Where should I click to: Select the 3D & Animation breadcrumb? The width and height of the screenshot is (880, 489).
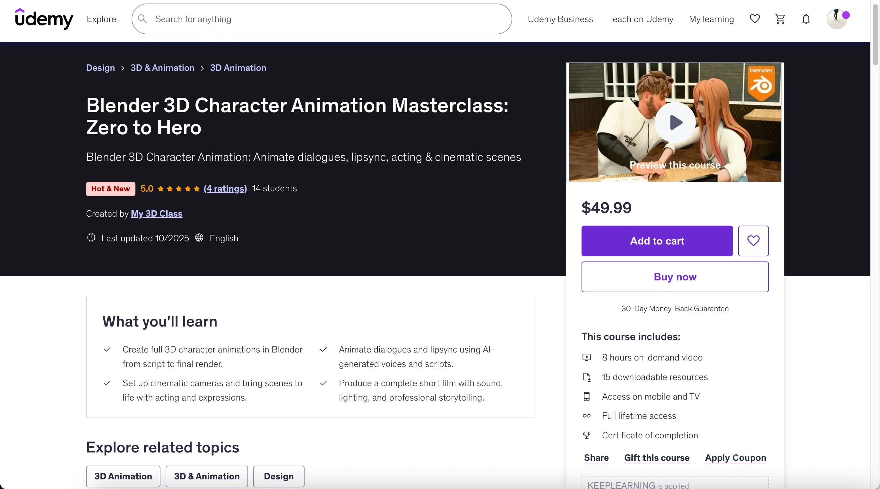(162, 68)
